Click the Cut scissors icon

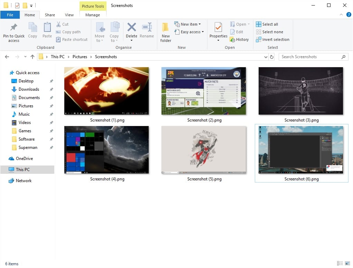pos(58,24)
